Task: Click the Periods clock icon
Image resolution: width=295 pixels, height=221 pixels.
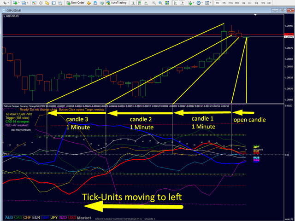Action: coord(199,3)
